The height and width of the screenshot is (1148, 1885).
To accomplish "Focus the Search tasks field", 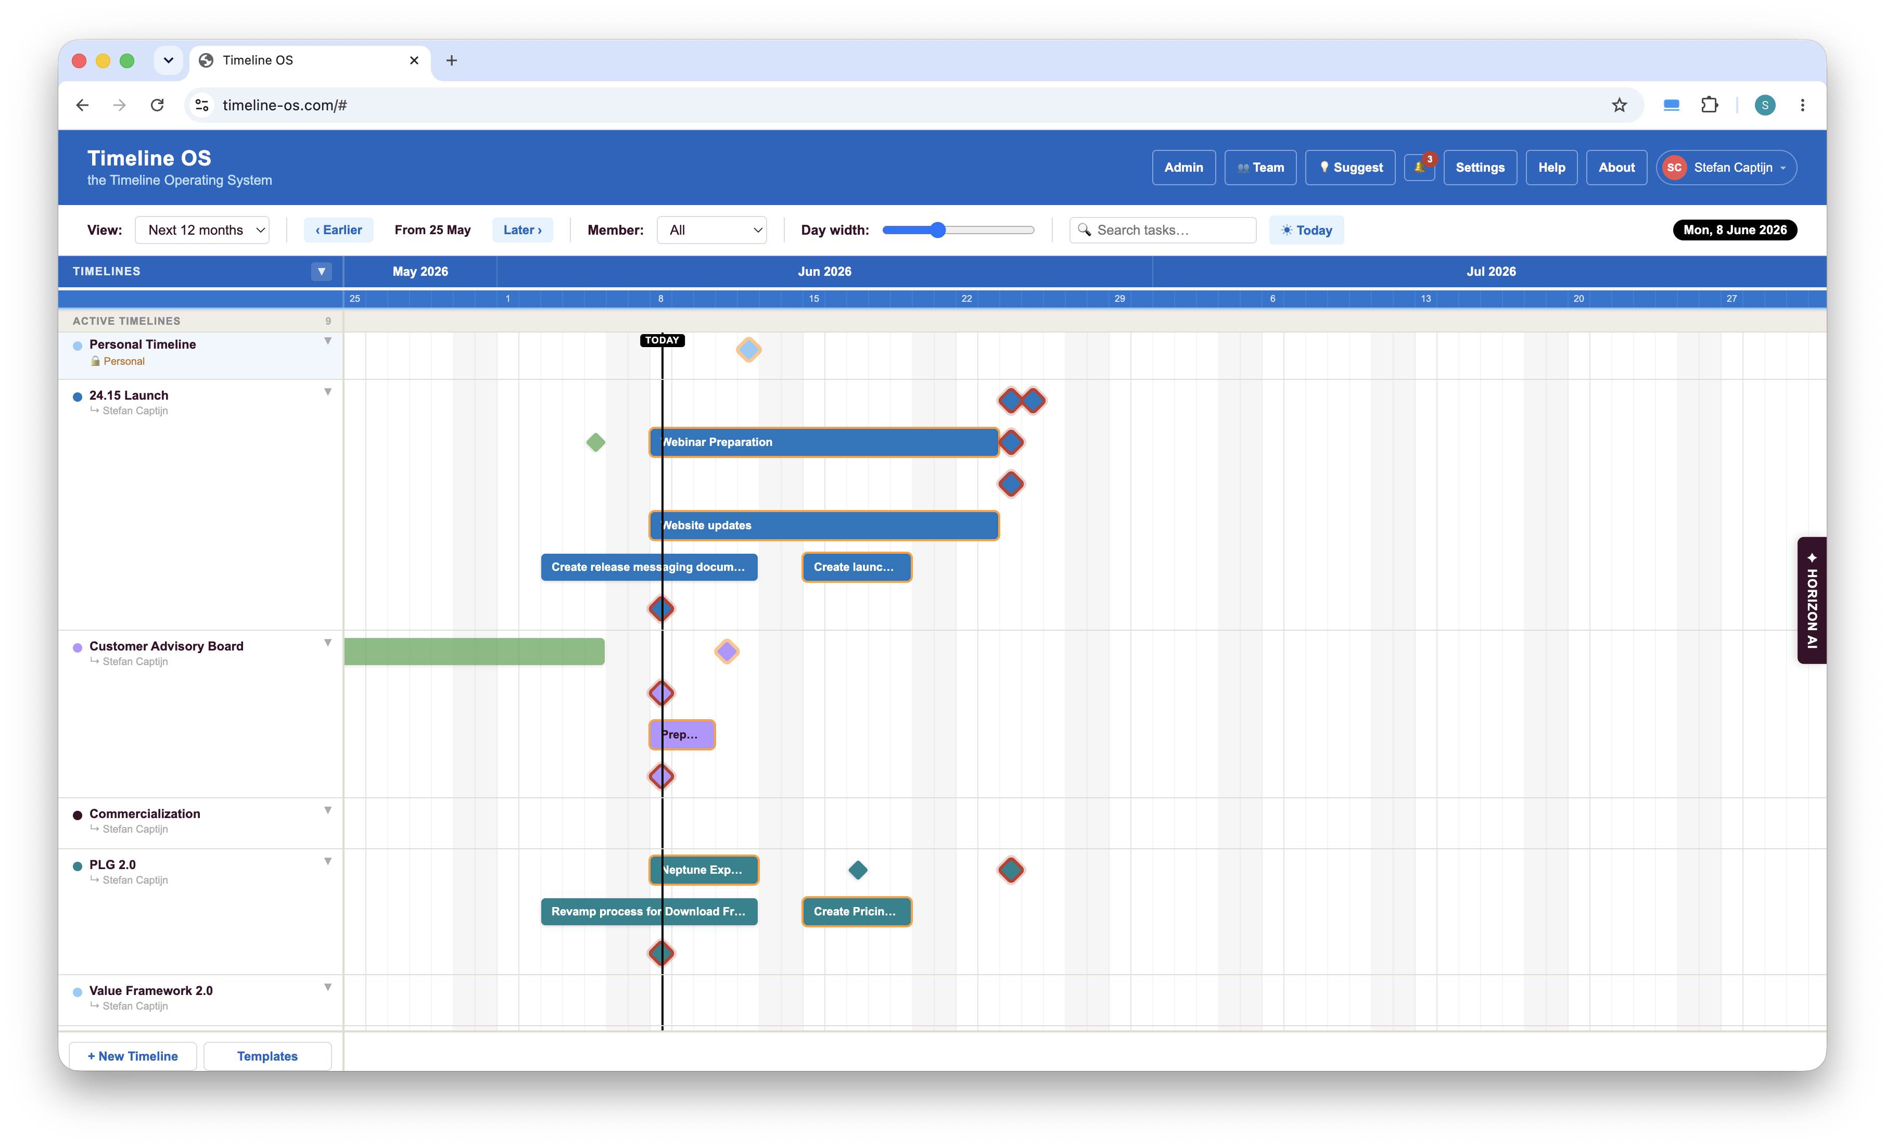I will 1163,230.
